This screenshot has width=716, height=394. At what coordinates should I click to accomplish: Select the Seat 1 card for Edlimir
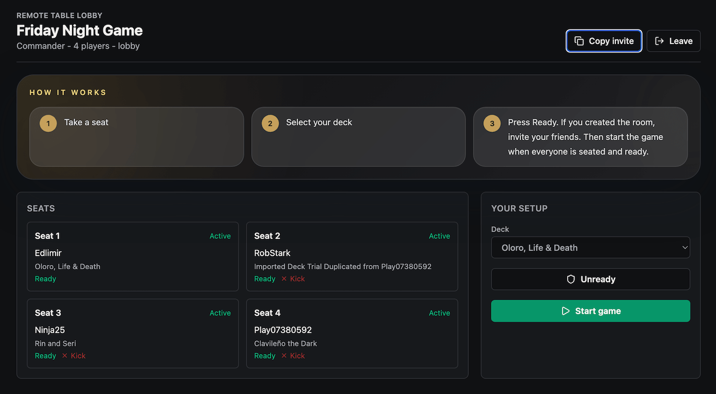[x=133, y=256]
